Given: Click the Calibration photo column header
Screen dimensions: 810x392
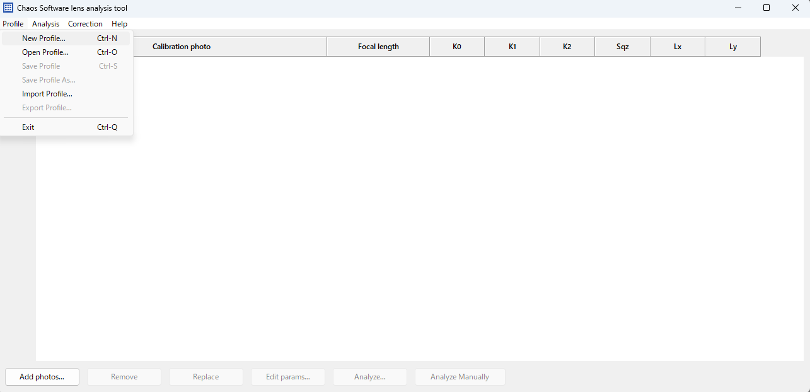Looking at the screenshot, I should click(182, 47).
